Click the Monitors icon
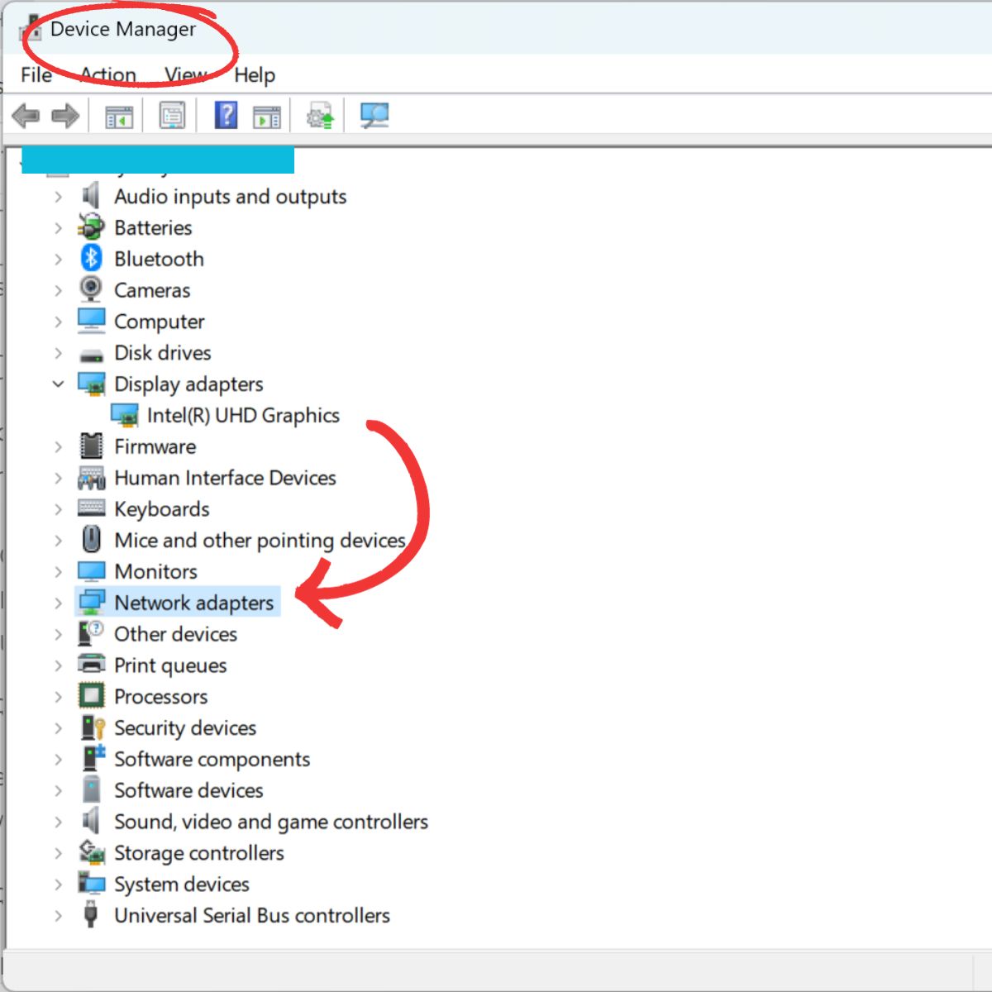This screenshot has width=992, height=992. pyautogui.click(x=91, y=571)
